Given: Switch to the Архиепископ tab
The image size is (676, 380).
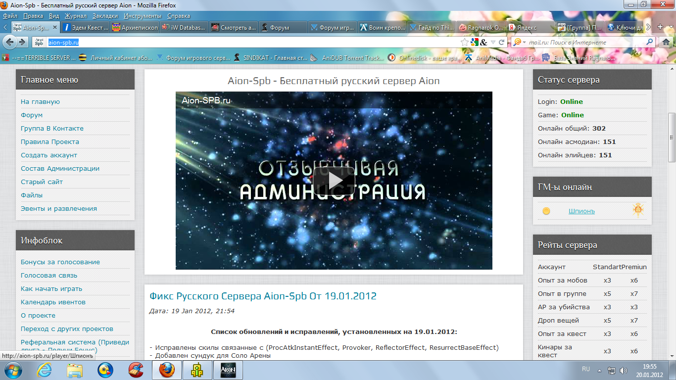Looking at the screenshot, I should (134, 28).
